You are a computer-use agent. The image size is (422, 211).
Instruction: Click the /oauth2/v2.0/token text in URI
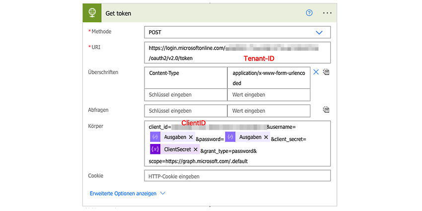pyautogui.click(x=171, y=58)
